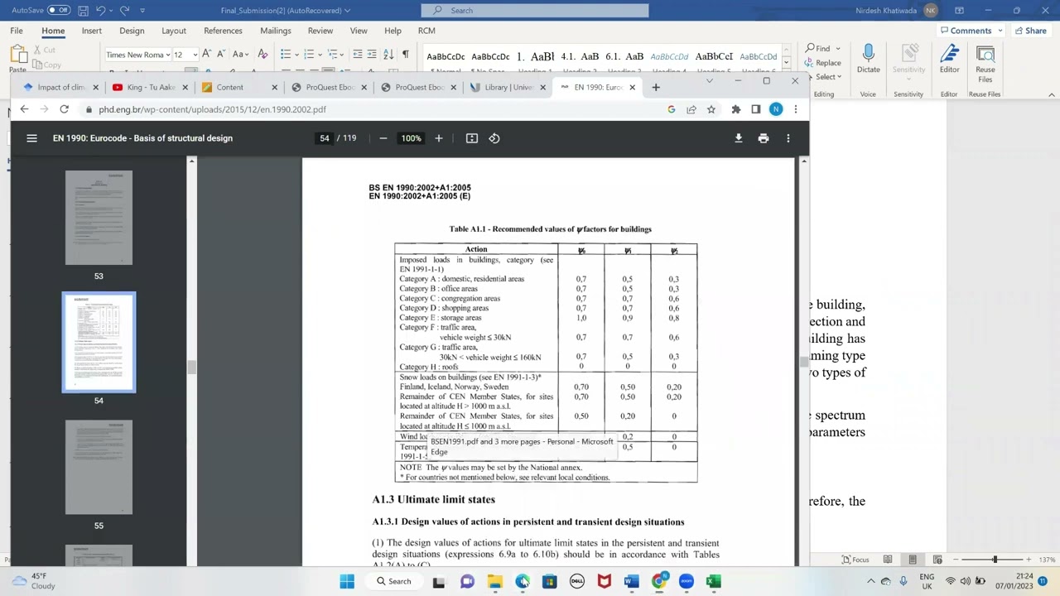Image resolution: width=1060 pixels, height=596 pixels.
Task: Open the document title dropdown in Word
Action: (x=347, y=11)
